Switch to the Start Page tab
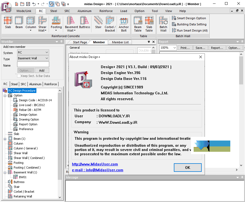This screenshot has height=202, width=245. pyautogui.click(x=80, y=42)
